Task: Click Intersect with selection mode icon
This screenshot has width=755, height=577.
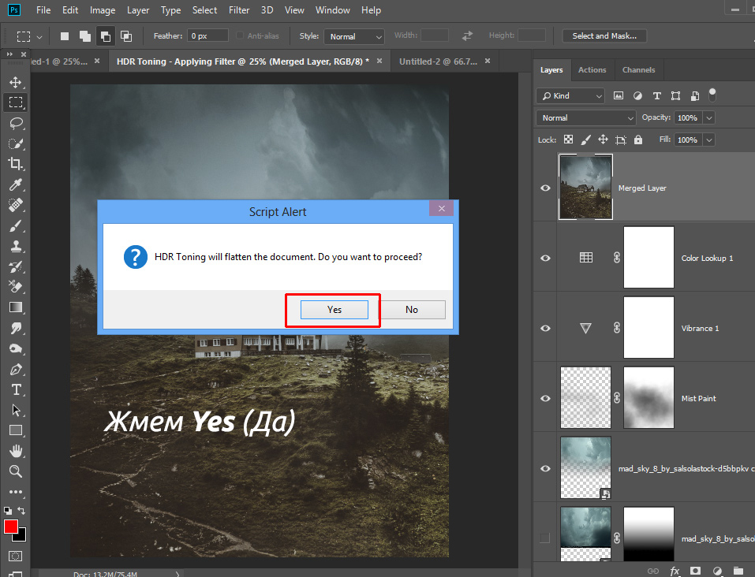Action: point(126,36)
